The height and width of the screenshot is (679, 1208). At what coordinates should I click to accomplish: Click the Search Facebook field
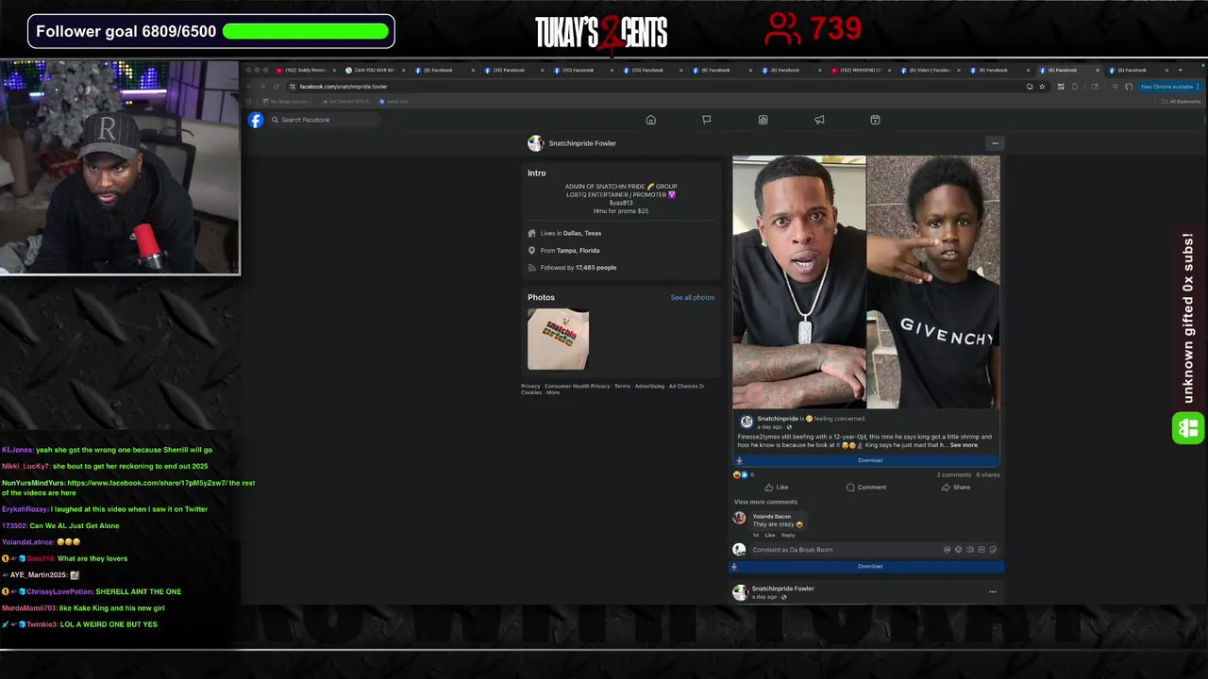tap(325, 120)
